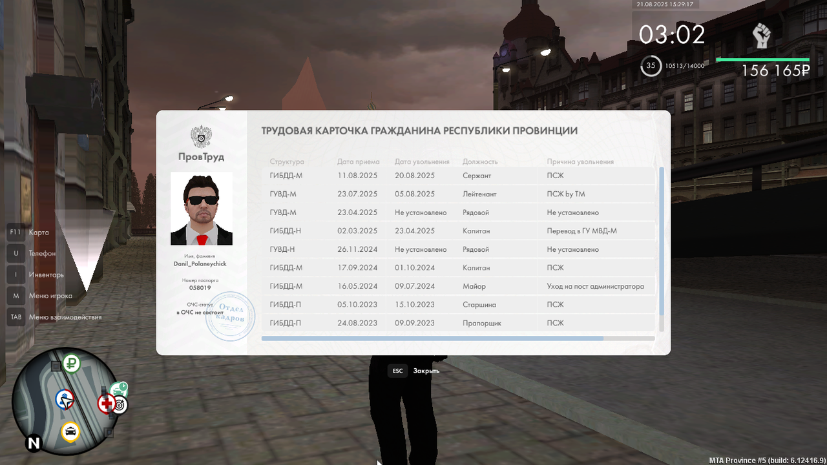Click the hire date 26.11.2024
827x465 pixels.
coord(357,249)
